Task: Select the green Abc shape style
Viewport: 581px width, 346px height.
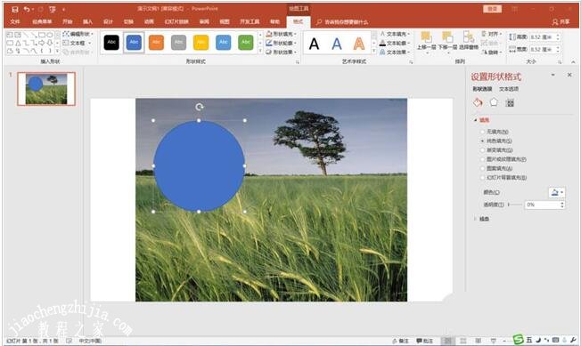Action: 246,42
